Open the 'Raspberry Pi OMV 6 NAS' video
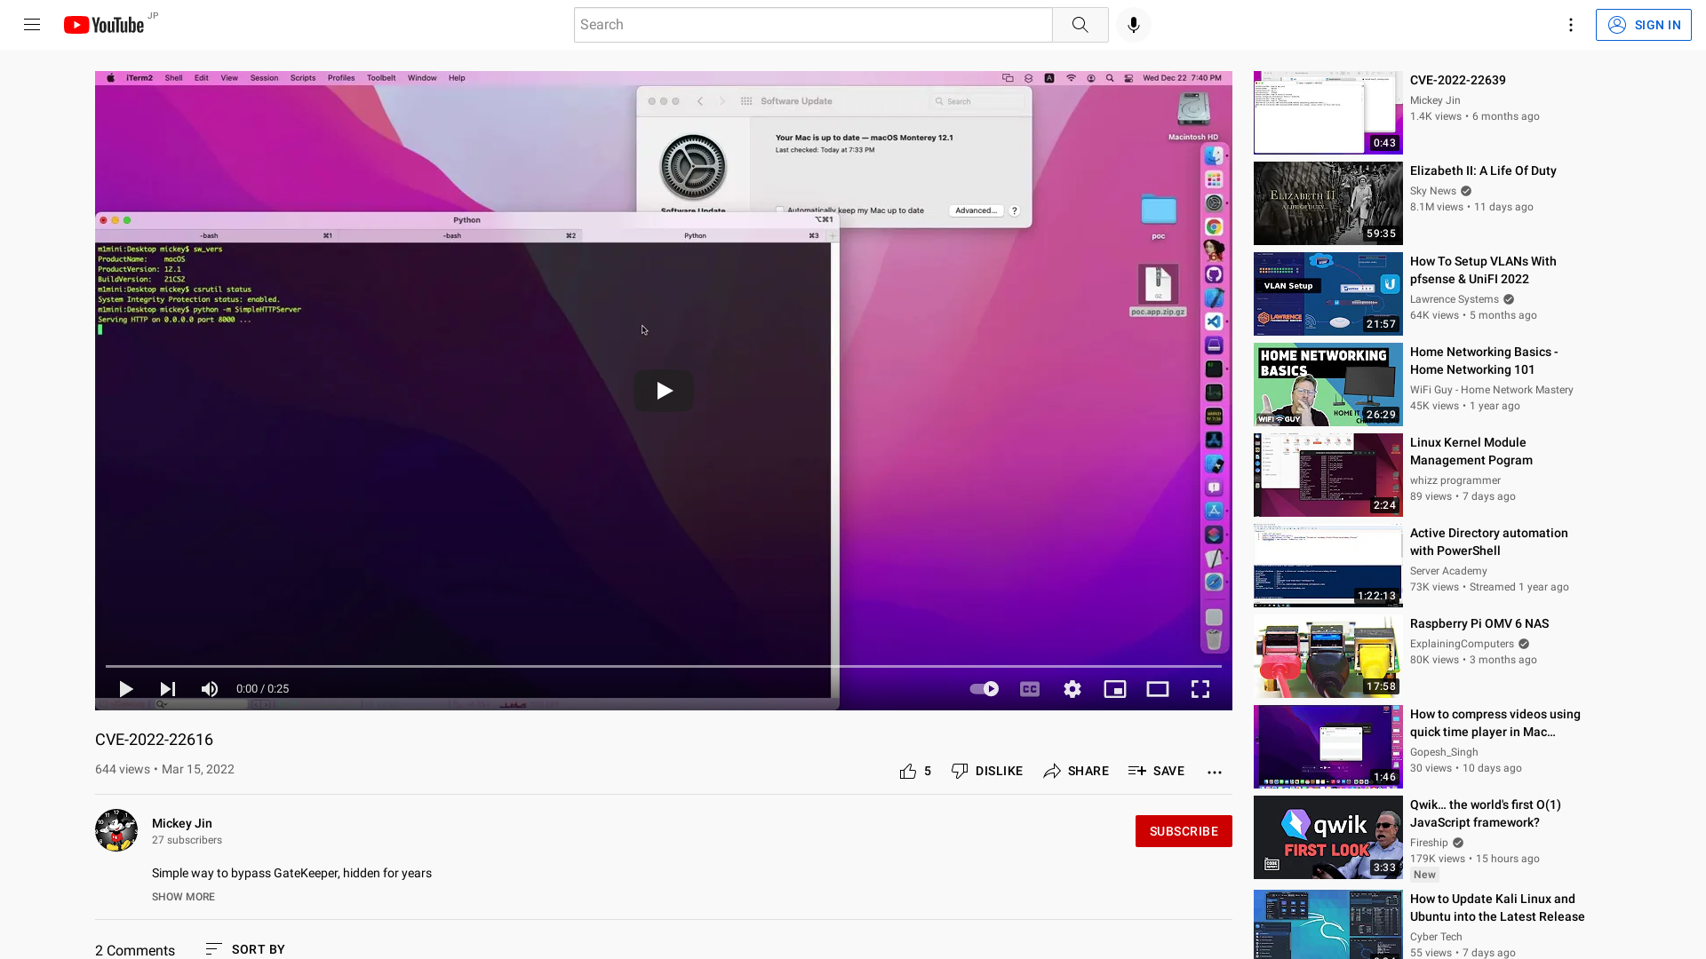Screen dimensions: 1706x959 1479,623
